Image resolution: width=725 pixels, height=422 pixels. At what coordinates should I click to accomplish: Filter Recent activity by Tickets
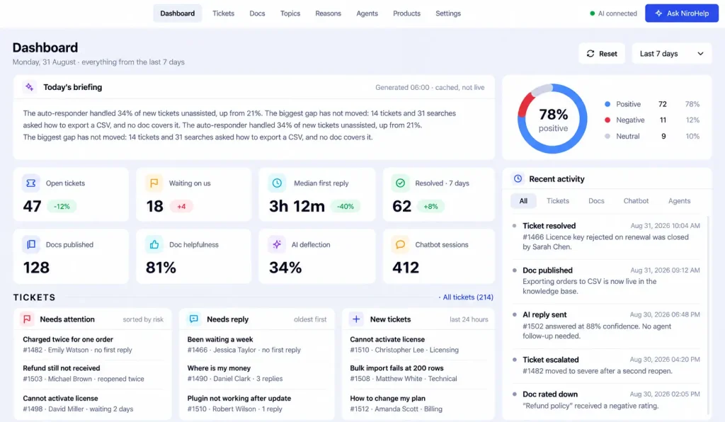[x=558, y=200]
